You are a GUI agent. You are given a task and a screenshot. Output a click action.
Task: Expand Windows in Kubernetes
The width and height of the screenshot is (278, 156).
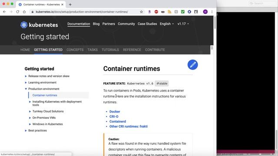pos(30,124)
